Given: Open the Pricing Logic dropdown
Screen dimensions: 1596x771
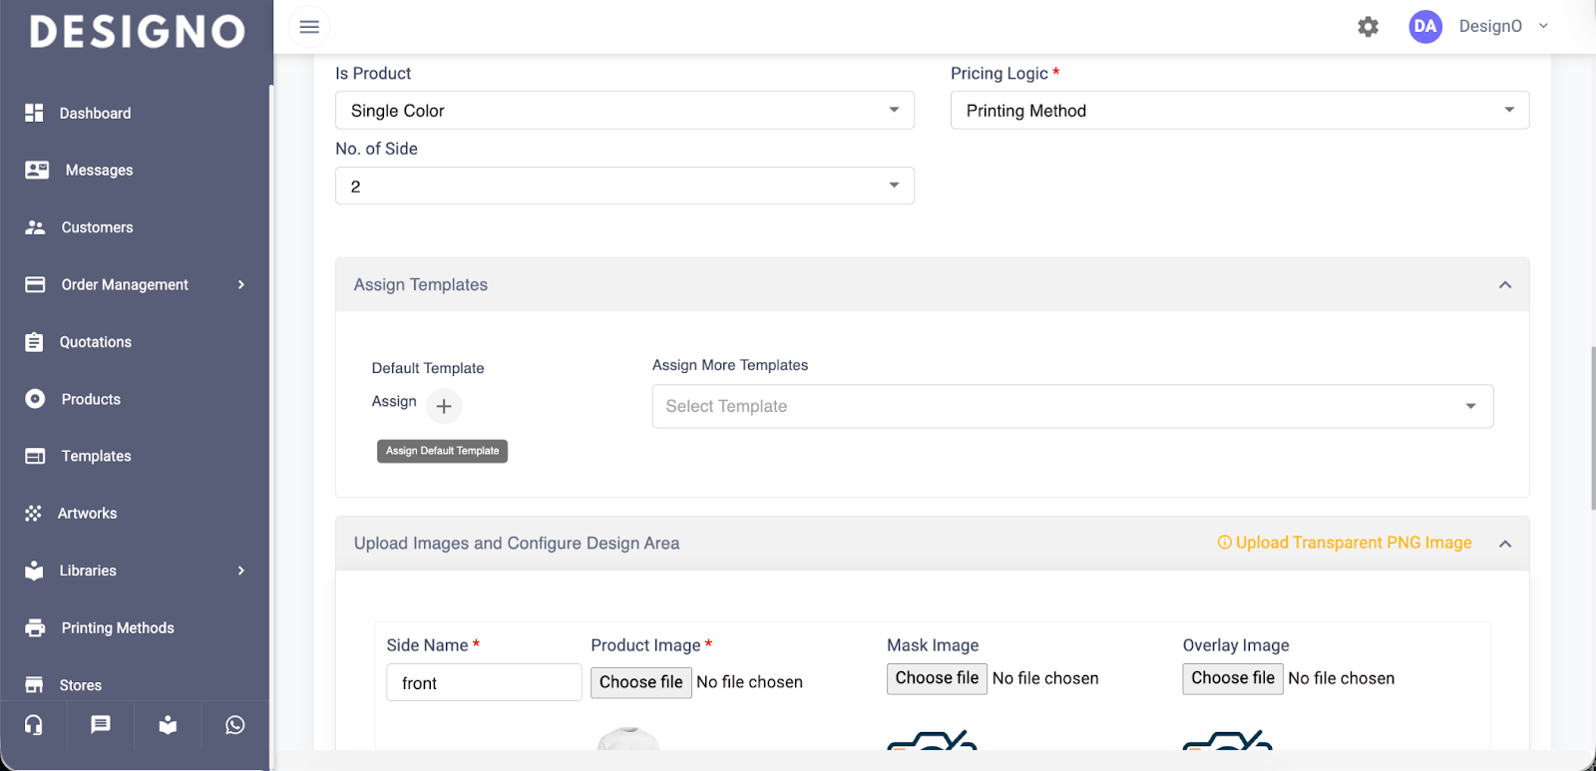Looking at the screenshot, I should [1239, 111].
